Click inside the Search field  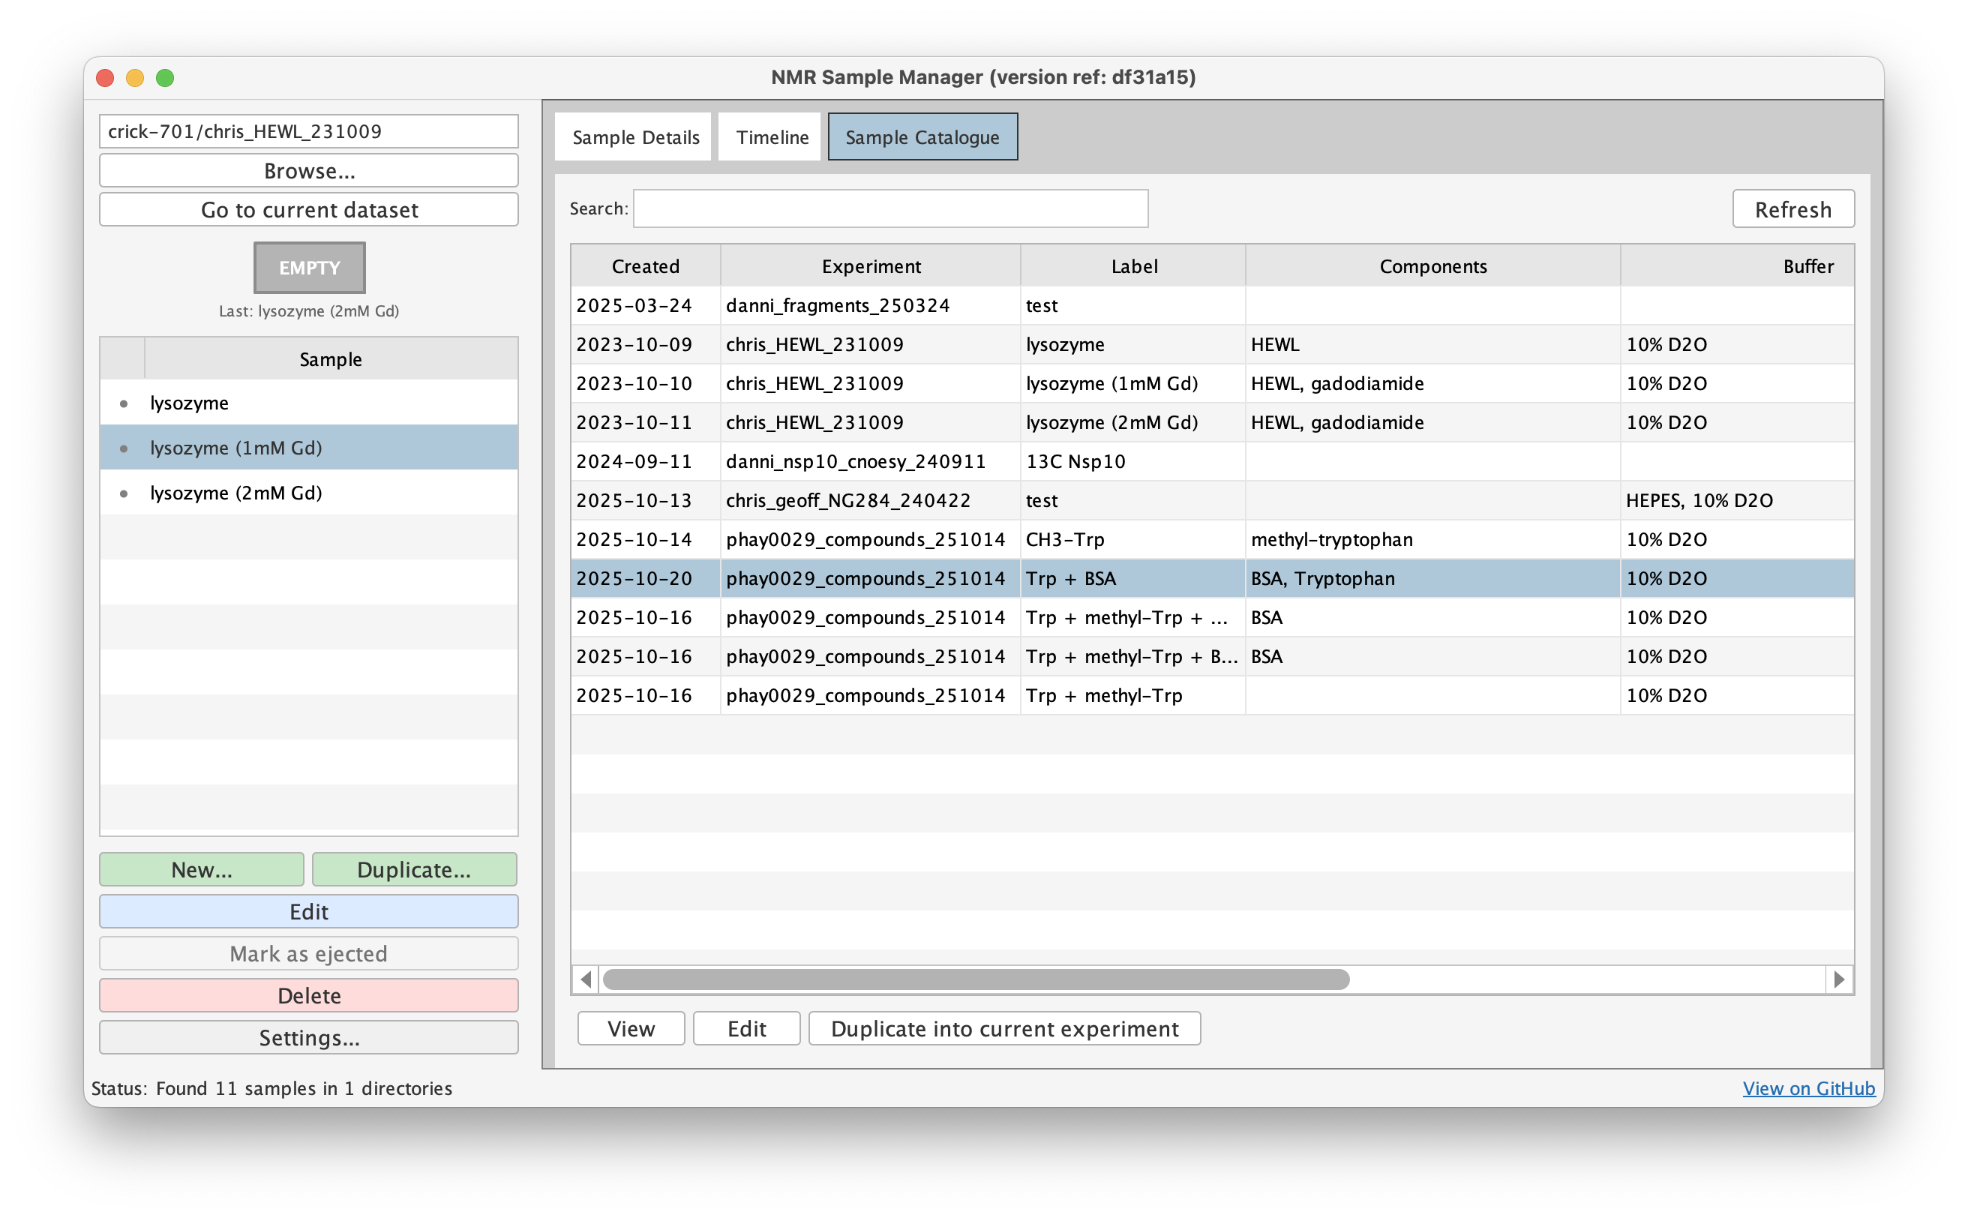890,208
